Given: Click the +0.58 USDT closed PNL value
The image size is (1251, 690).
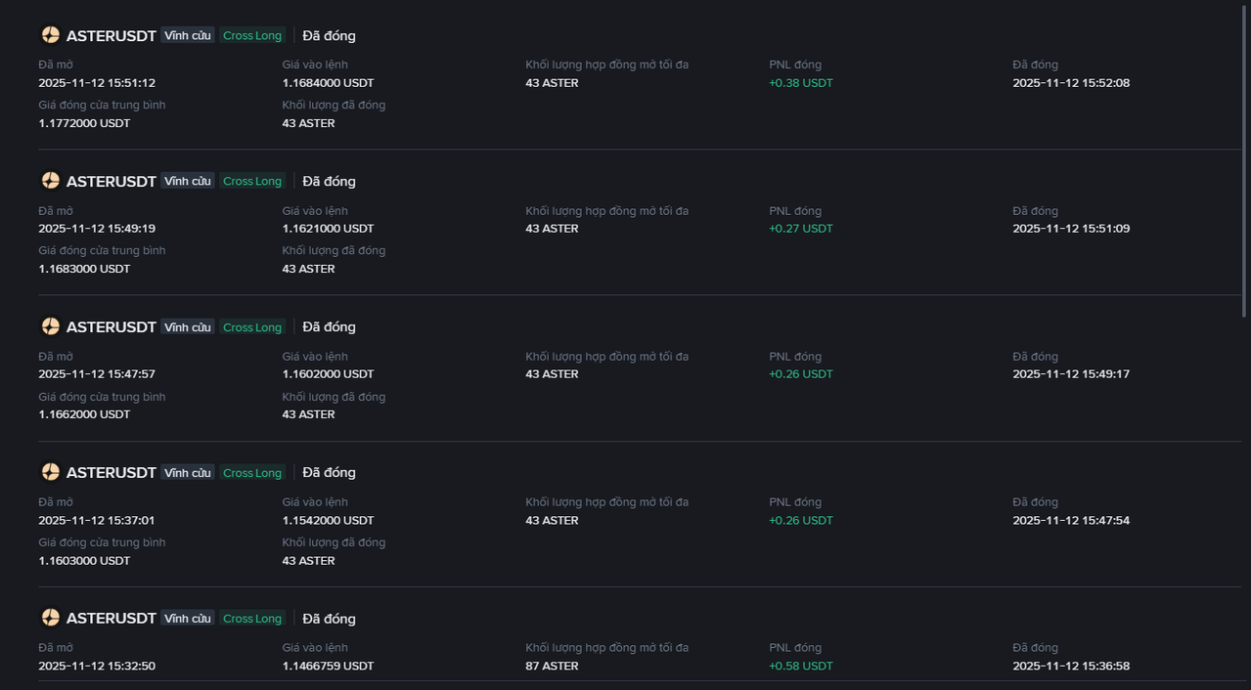Looking at the screenshot, I should point(801,667).
